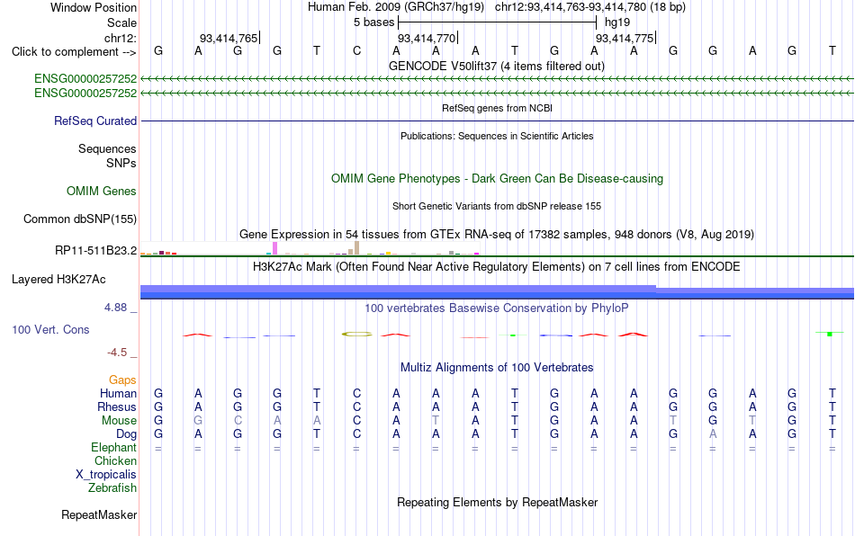Click the gray A in Dog row
The image size is (855, 536).
point(713,434)
